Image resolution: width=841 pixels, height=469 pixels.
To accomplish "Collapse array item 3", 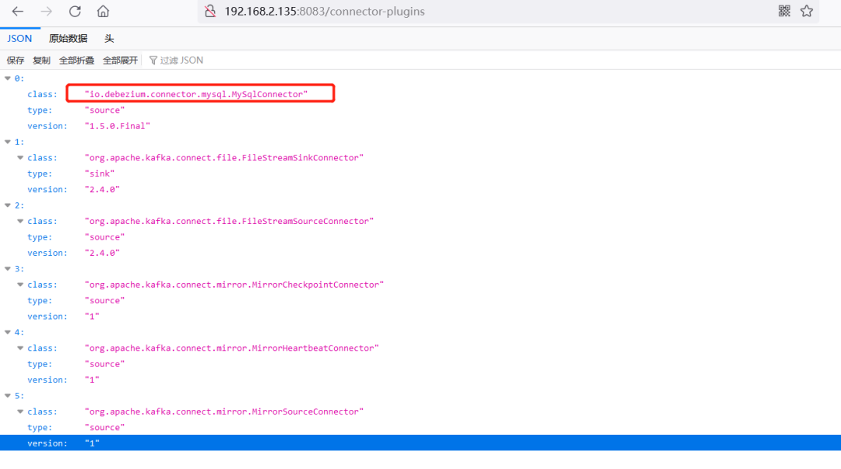I will (x=8, y=269).
